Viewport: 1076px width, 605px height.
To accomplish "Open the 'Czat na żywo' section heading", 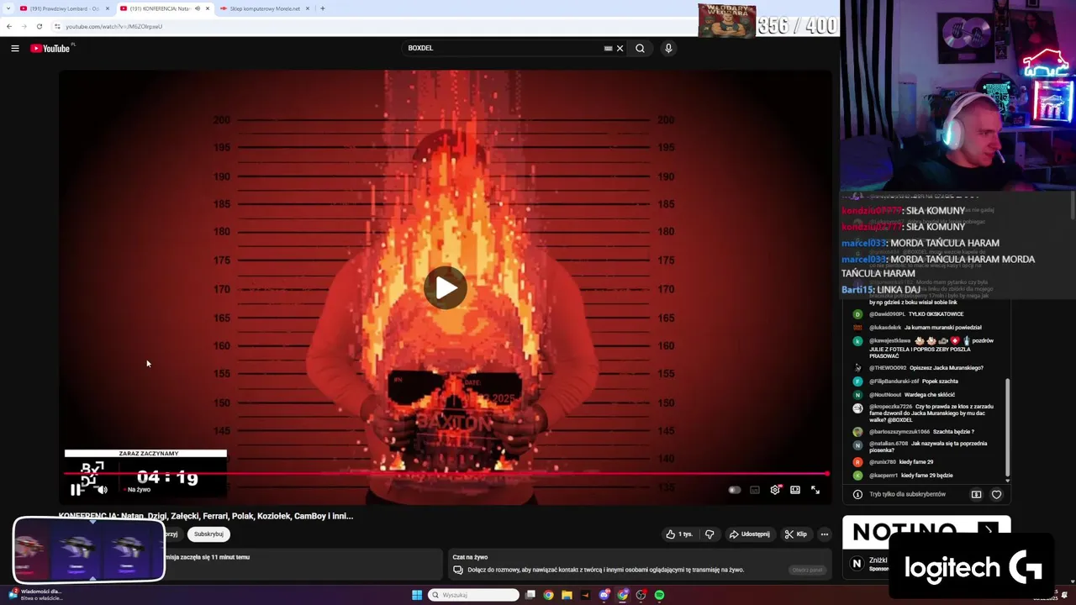I will pos(470,557).
